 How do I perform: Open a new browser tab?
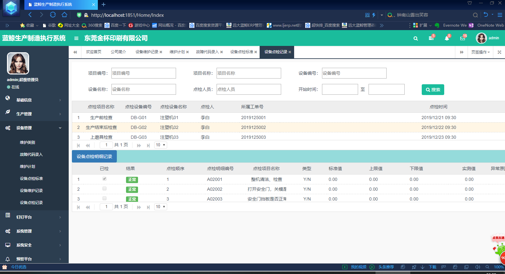104,4
